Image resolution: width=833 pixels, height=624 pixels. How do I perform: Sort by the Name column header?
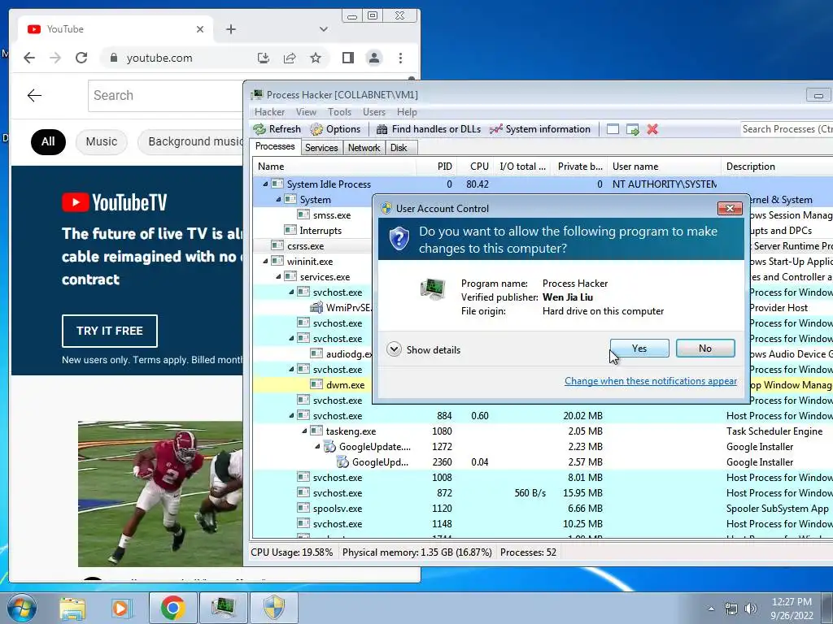click(x=334, y=167)
